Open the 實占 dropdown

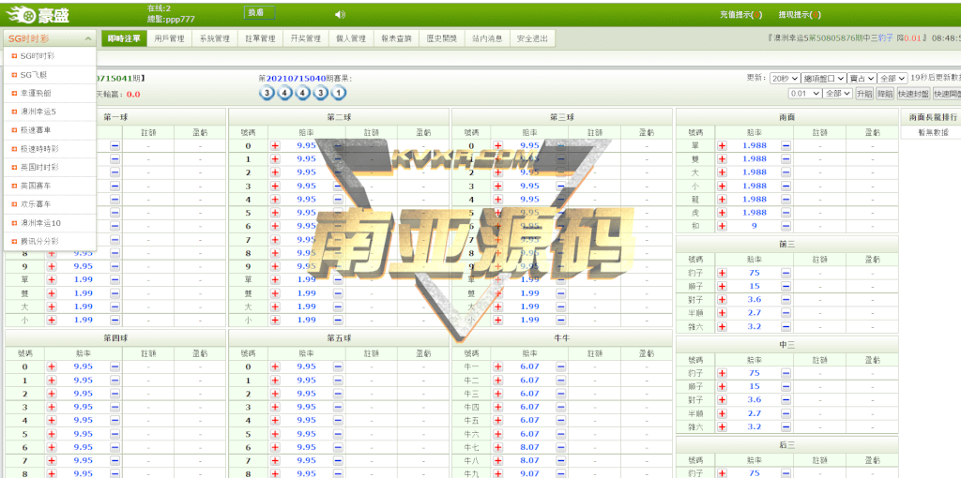tap(862, 79)
